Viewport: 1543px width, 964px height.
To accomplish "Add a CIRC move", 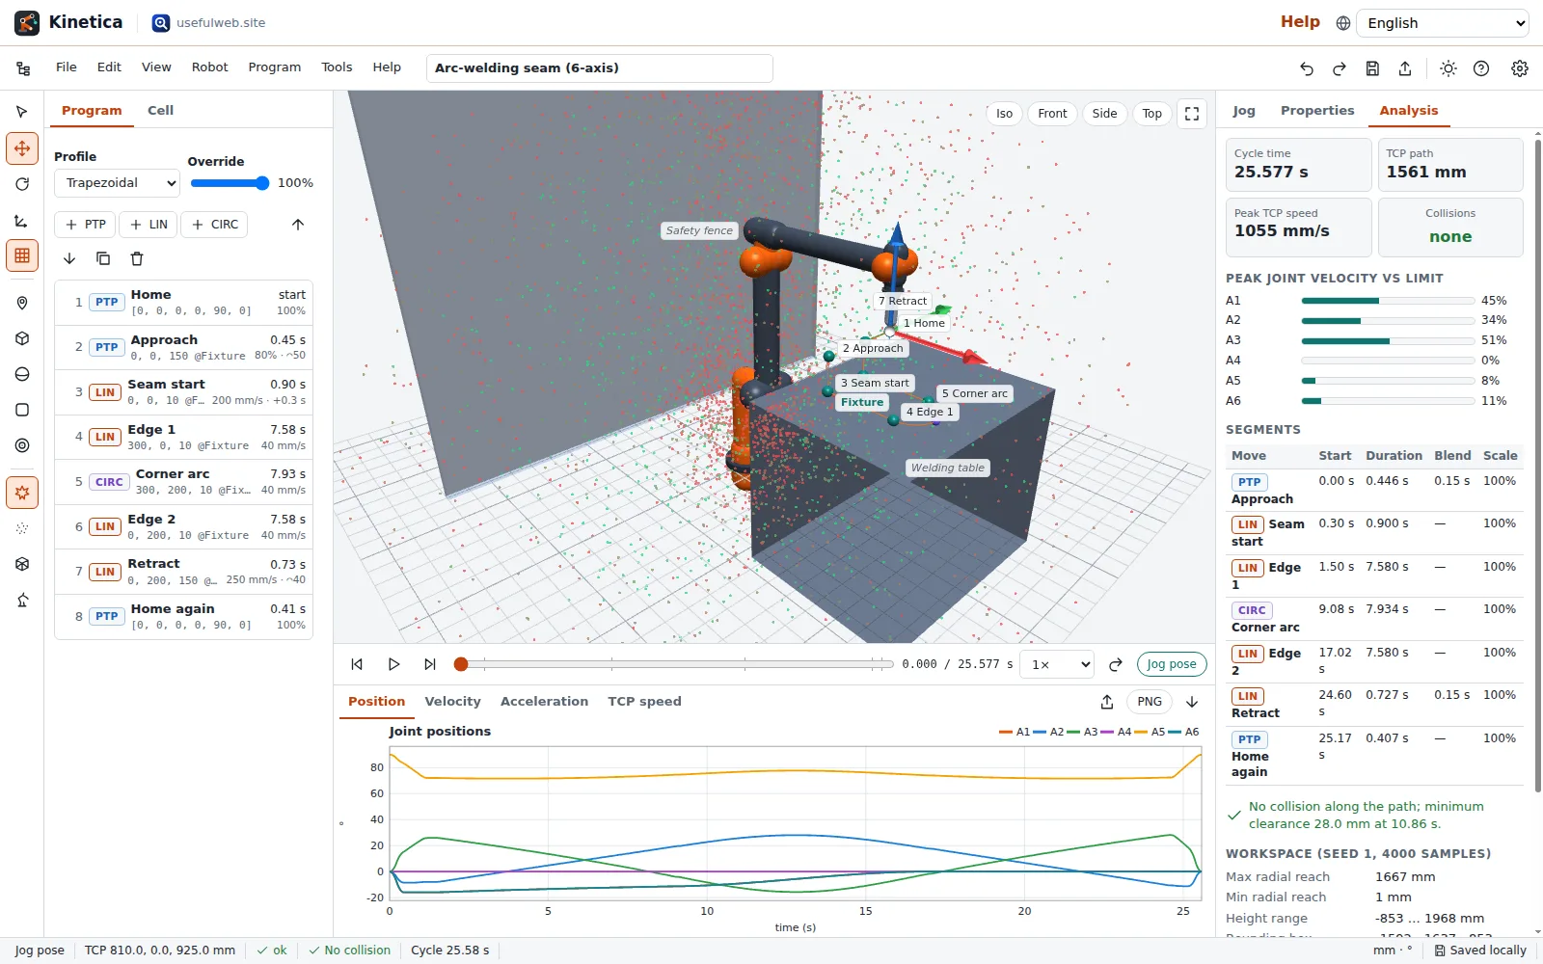I will coord(214,225).
